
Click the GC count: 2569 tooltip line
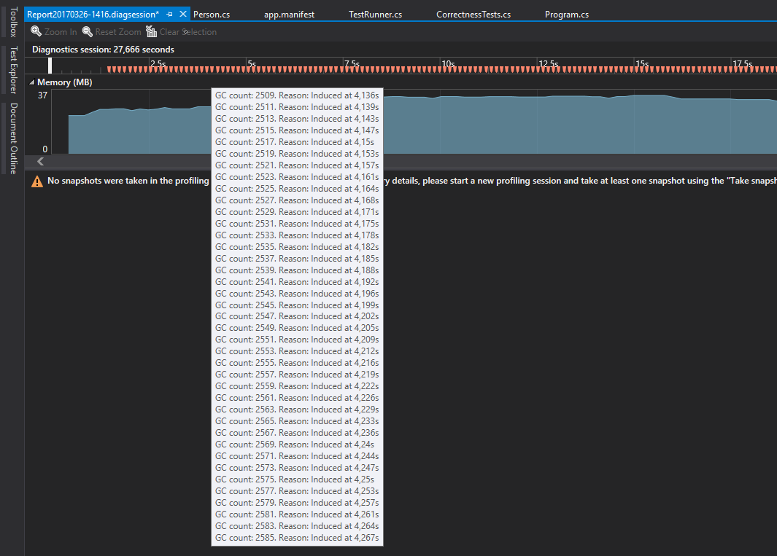(x=294, y=444)
